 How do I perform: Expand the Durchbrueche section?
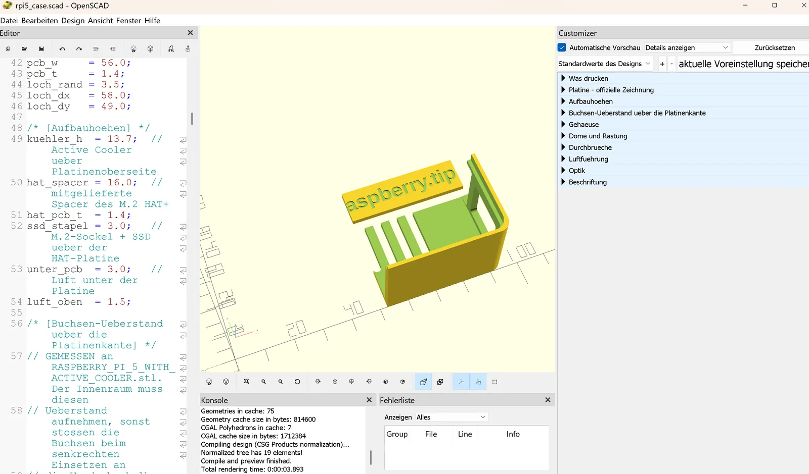coord(563,147)
